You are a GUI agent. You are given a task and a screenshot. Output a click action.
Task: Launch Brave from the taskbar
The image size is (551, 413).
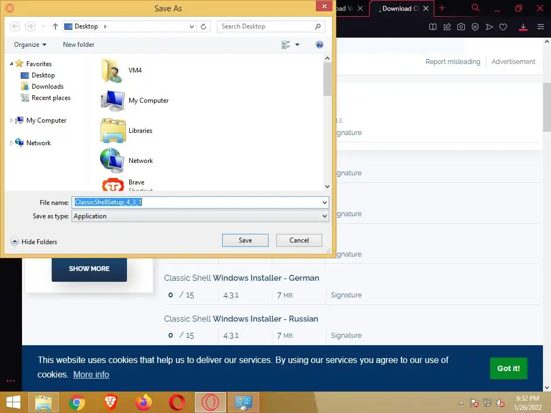pyautogui.click(x=110, y=402)
